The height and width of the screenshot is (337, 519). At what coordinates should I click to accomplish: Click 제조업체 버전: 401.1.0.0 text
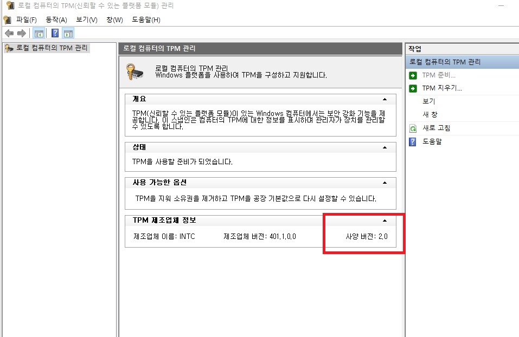click(259, 236)
